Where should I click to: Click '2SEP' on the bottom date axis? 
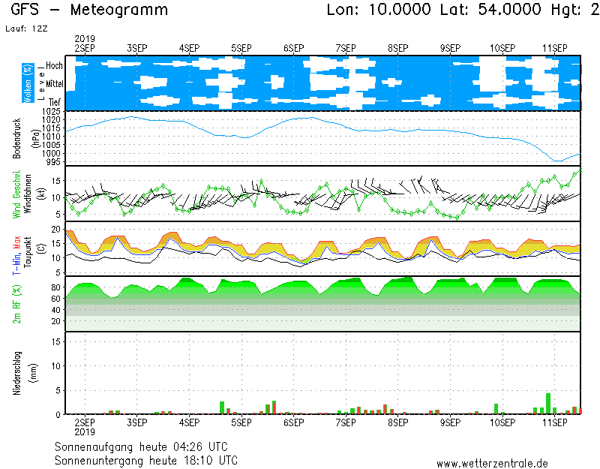(85, 422)
